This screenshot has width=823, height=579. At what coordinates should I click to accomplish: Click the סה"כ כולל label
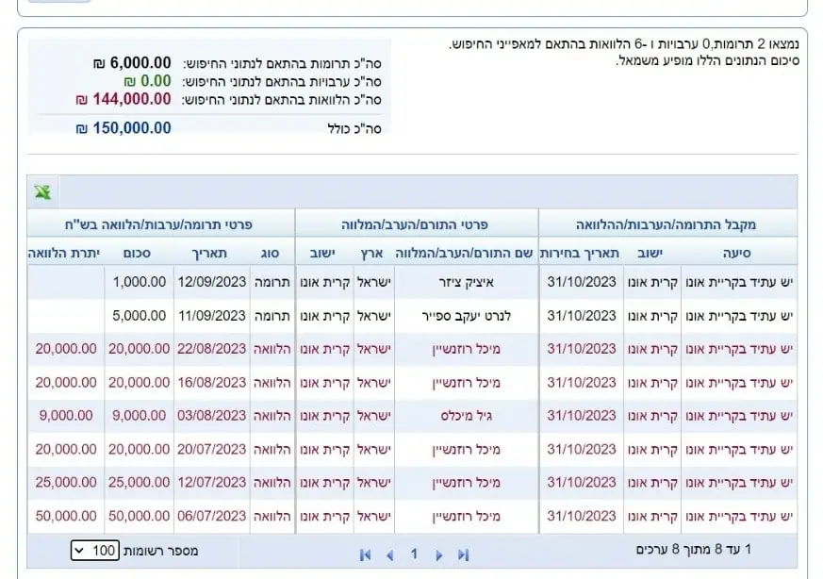click(354, 128)
